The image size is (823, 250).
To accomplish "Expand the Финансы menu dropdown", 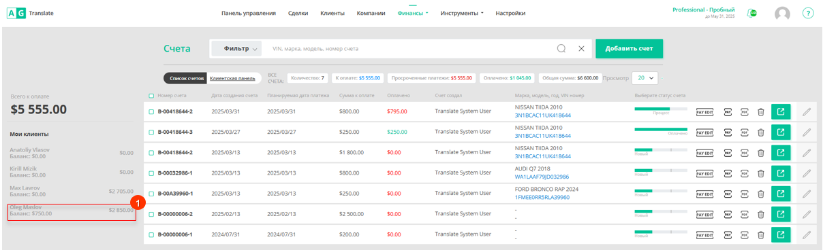I will tap(413, 13).
